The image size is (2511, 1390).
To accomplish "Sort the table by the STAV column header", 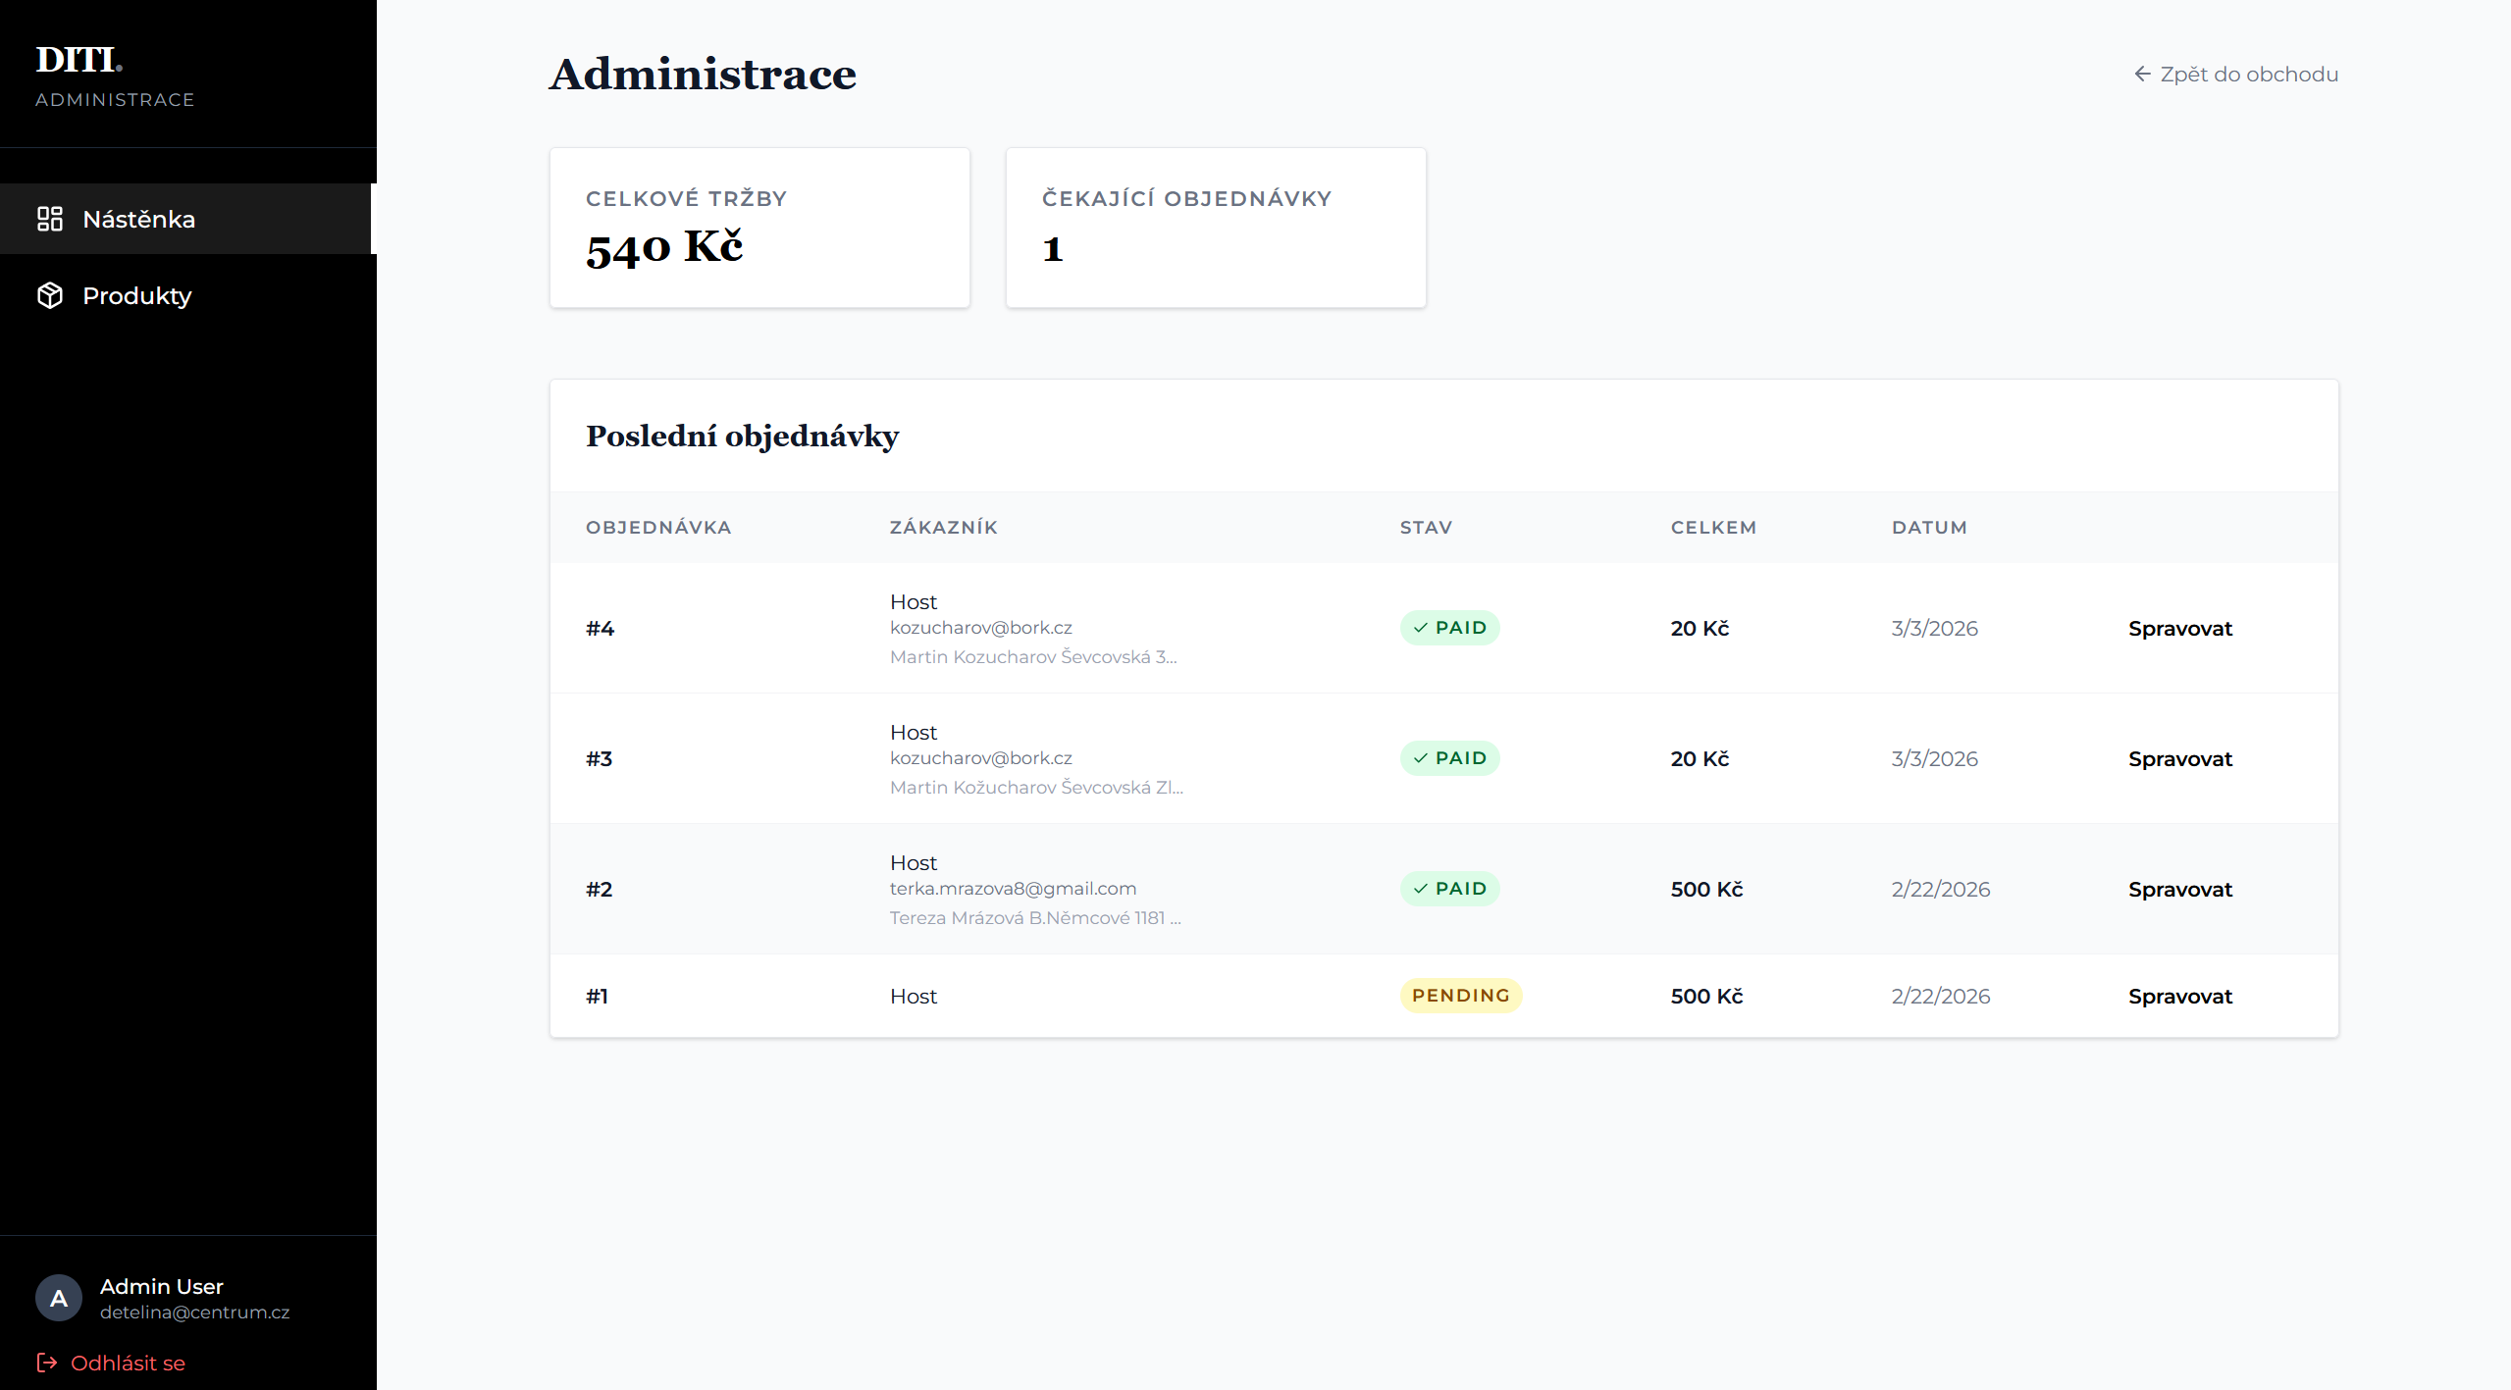I will (1427, 527).
